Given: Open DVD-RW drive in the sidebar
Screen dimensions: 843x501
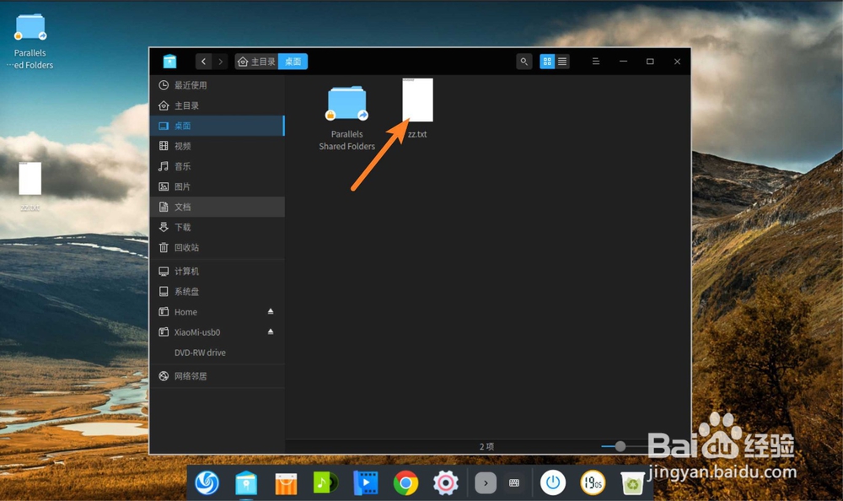Looking at the screenshot, I should pyautogui.click(x=217, y=353).
